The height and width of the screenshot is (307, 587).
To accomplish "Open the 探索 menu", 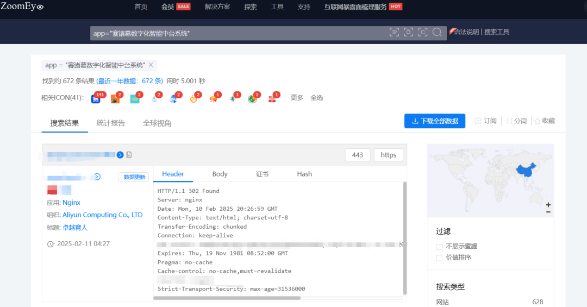I will point(251,7).
